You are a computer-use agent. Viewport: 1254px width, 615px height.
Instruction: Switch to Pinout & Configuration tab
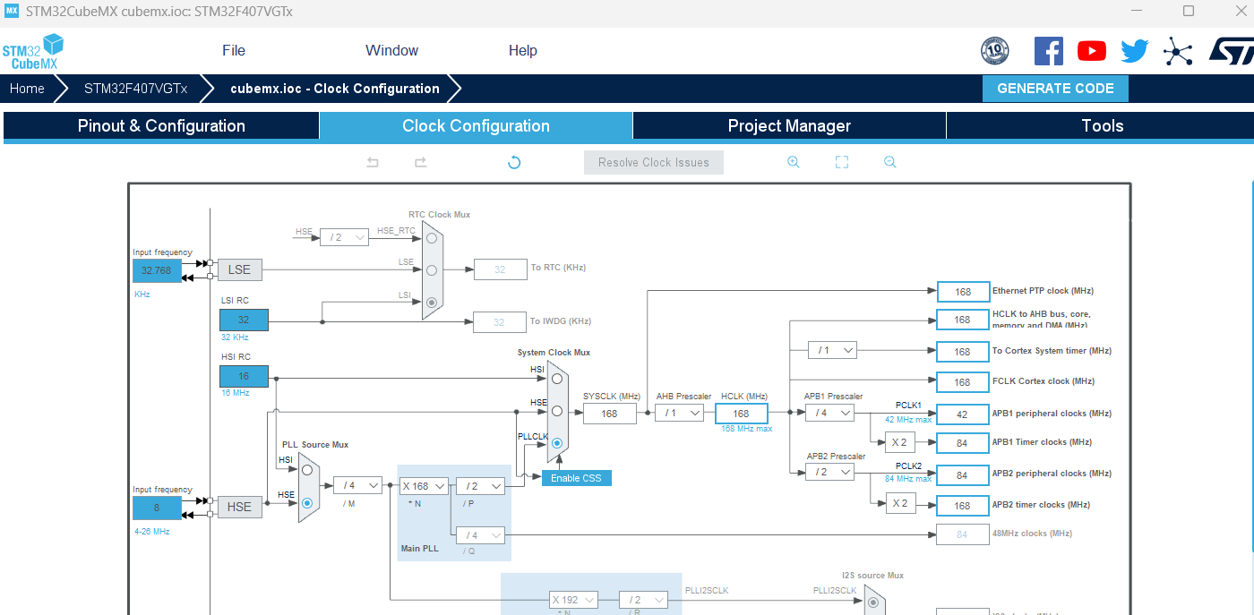tap(161, 126)
